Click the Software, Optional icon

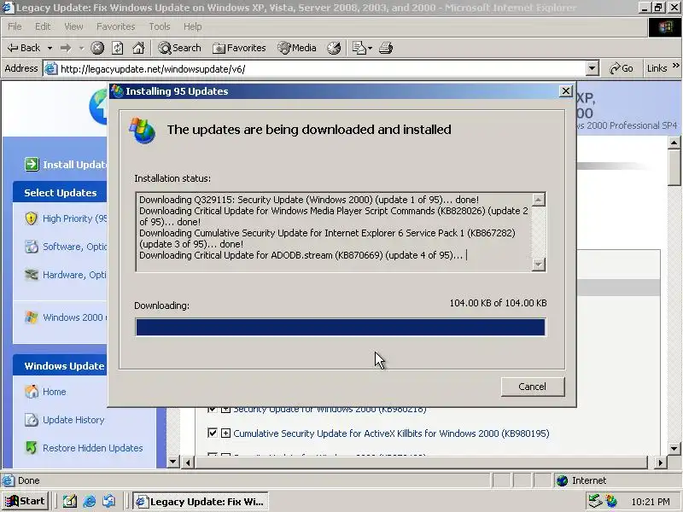[31, 247]
